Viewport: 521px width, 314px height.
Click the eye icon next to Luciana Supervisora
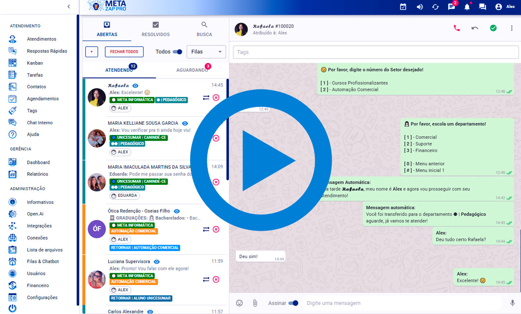tap(156, 262)
